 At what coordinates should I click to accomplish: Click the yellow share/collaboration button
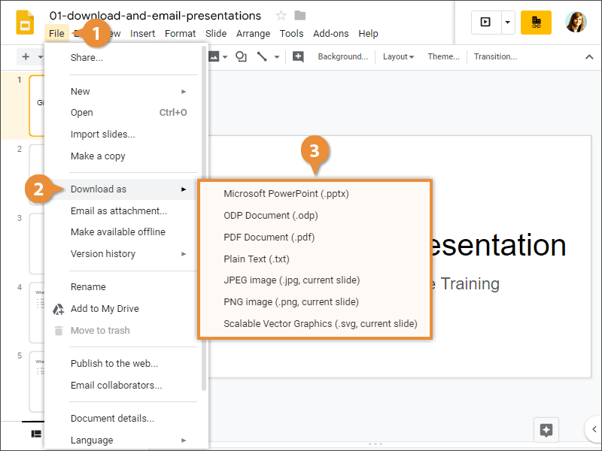click(536, 23)
